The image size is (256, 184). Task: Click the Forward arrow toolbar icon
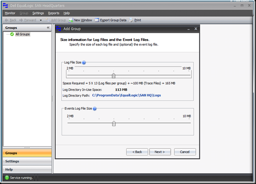click(x=21, y=20)
